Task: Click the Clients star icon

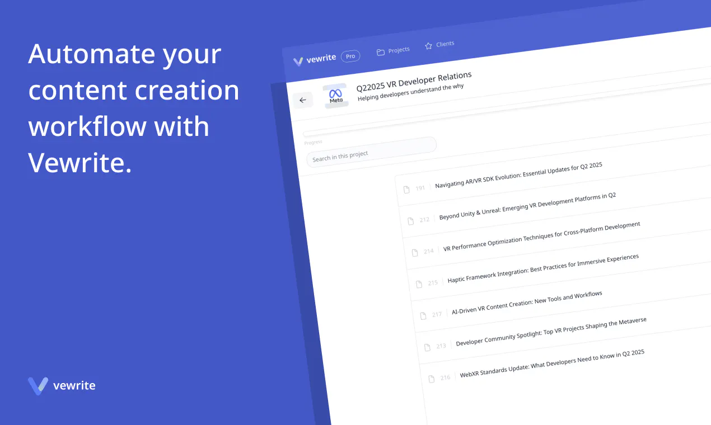Action: click(x=428, y=45)
